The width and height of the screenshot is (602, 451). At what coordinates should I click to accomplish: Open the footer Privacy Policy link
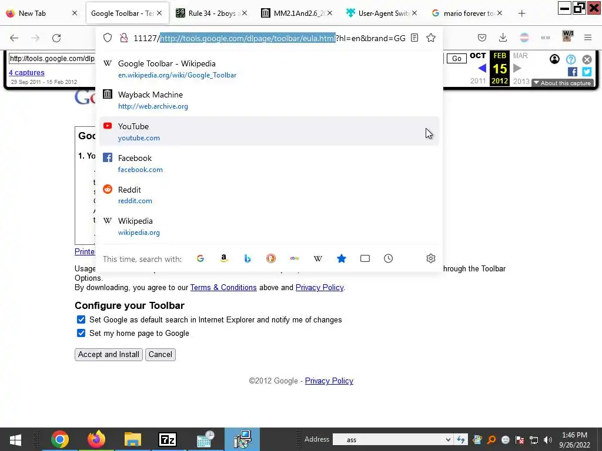pos(329,381)
